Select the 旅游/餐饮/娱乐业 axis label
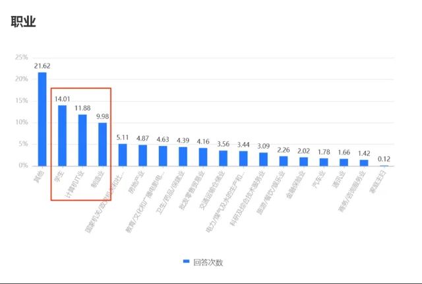Screen dimensions: 422x284 coord(271,192)
